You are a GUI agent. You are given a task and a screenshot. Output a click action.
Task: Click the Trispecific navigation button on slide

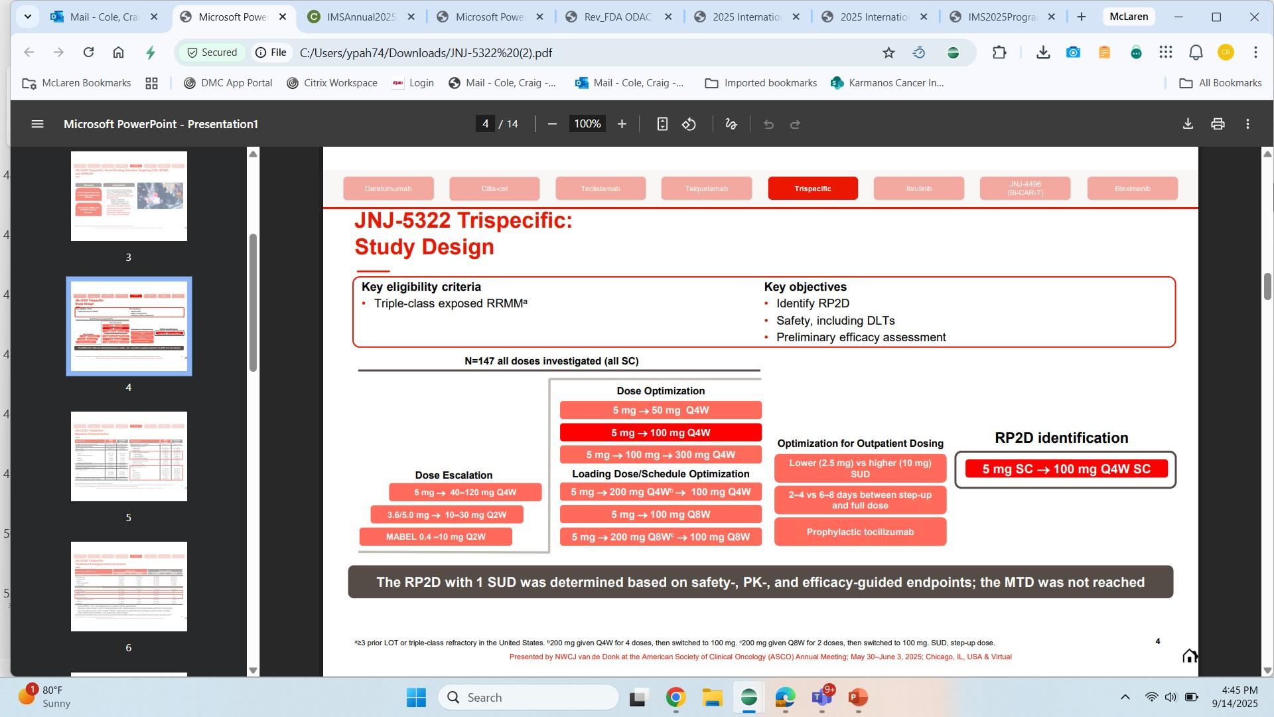[x=813, y=189]
